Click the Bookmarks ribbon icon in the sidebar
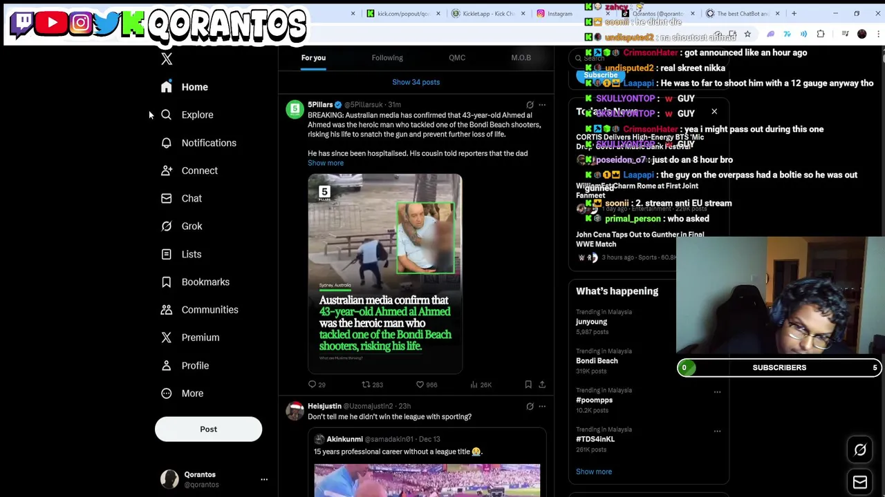 point(167,282)
